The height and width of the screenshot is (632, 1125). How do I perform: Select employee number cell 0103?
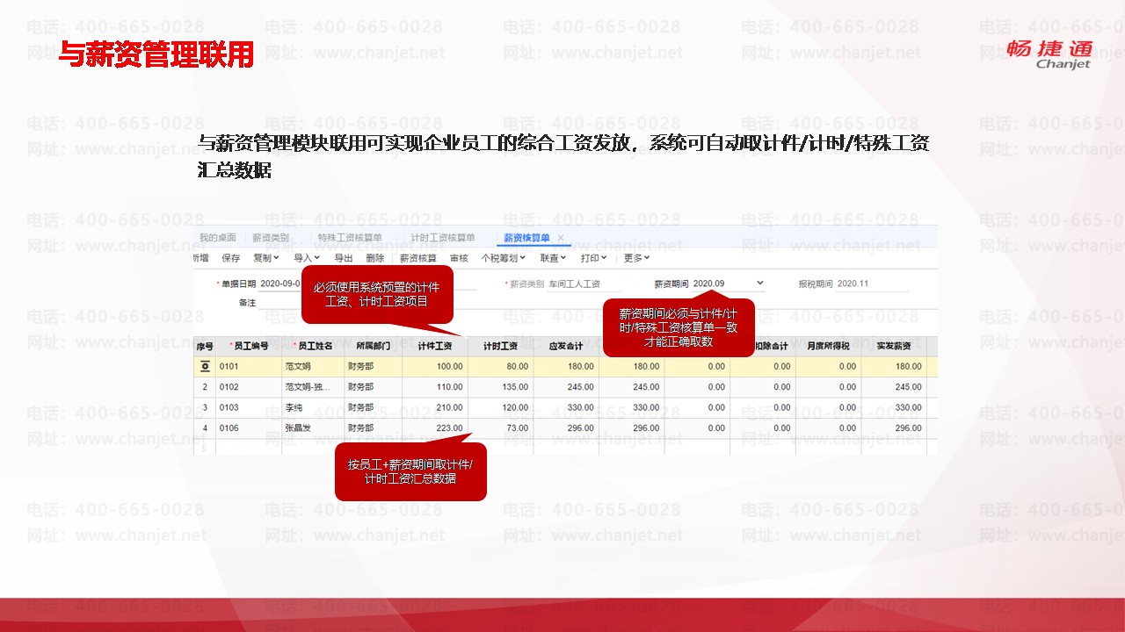(x=249, y=408)
